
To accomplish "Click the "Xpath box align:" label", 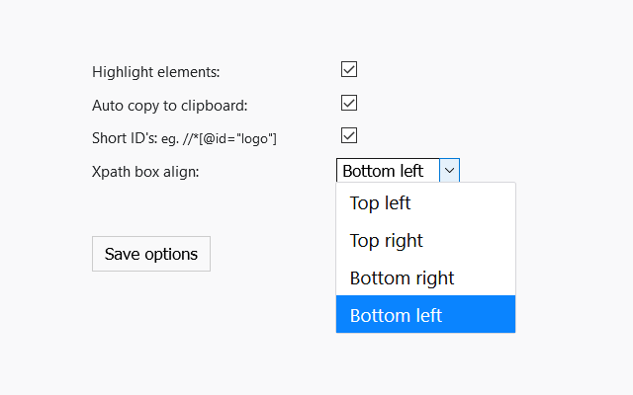I will pyautogui.click(x=145, y=172).
